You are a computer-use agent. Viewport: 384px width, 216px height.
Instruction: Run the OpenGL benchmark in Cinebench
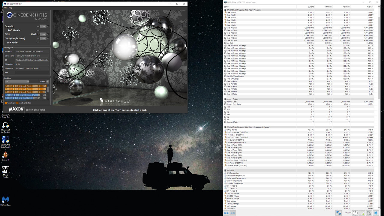[x=43, y=26]
